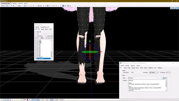Open the UV Number dropdown

point(168,73)
